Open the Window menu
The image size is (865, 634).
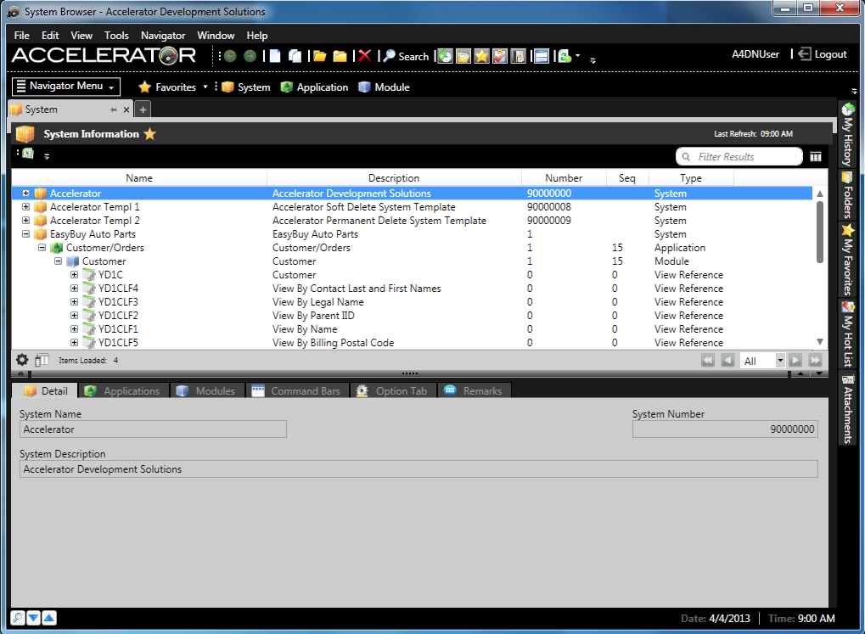coord(216,36)
